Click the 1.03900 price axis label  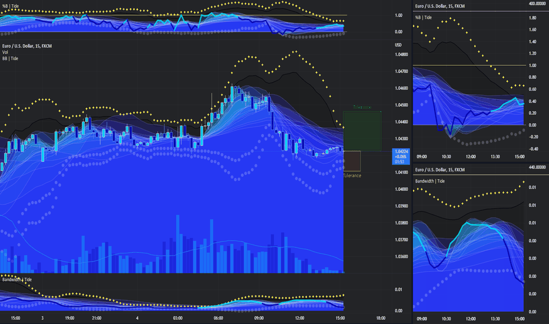[x=401, y=206]
